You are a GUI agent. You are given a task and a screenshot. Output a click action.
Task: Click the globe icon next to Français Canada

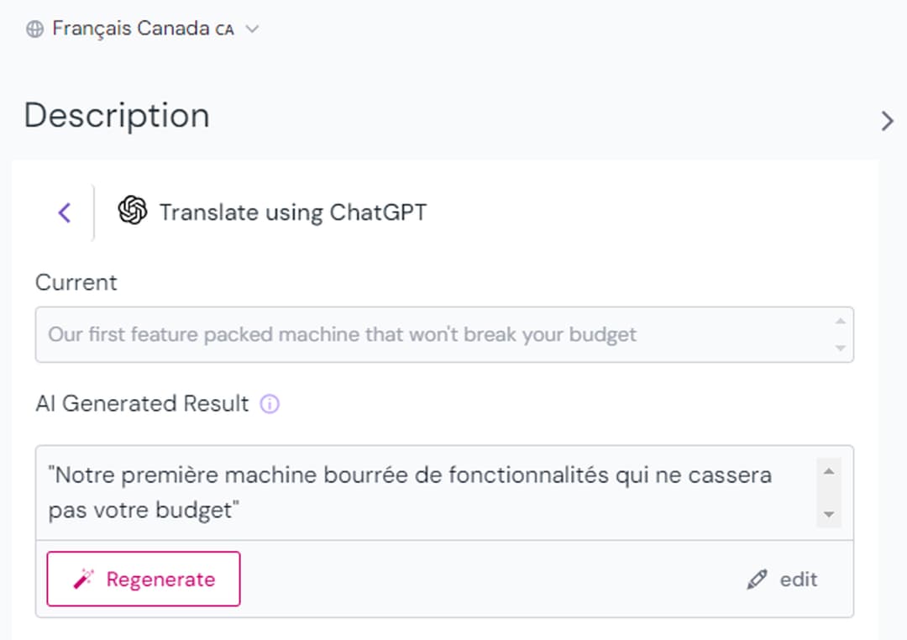pos(33,27)
